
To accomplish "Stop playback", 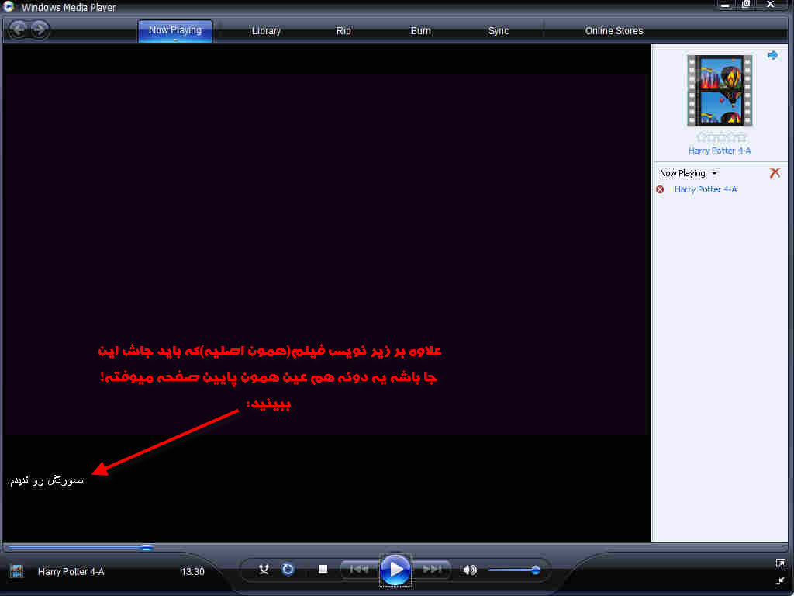I will [x=323, y=570].
